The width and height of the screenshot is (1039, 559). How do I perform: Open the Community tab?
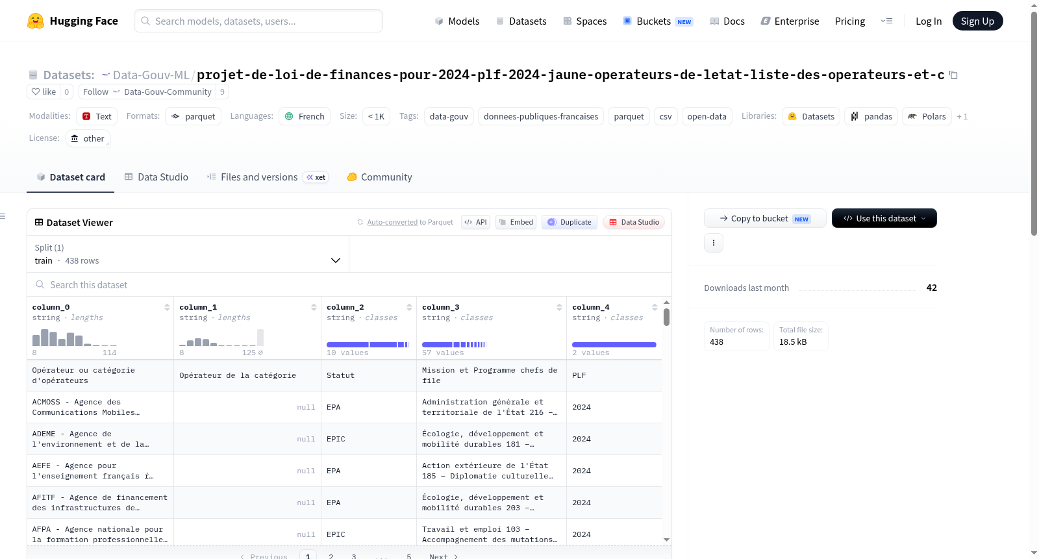pyautogui.click(x=380, y=177)
